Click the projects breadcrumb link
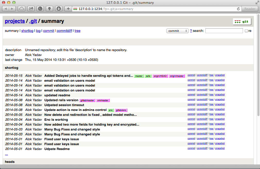Image resolution: width=260 pixels, height=169 pixels. click(15, 21)
